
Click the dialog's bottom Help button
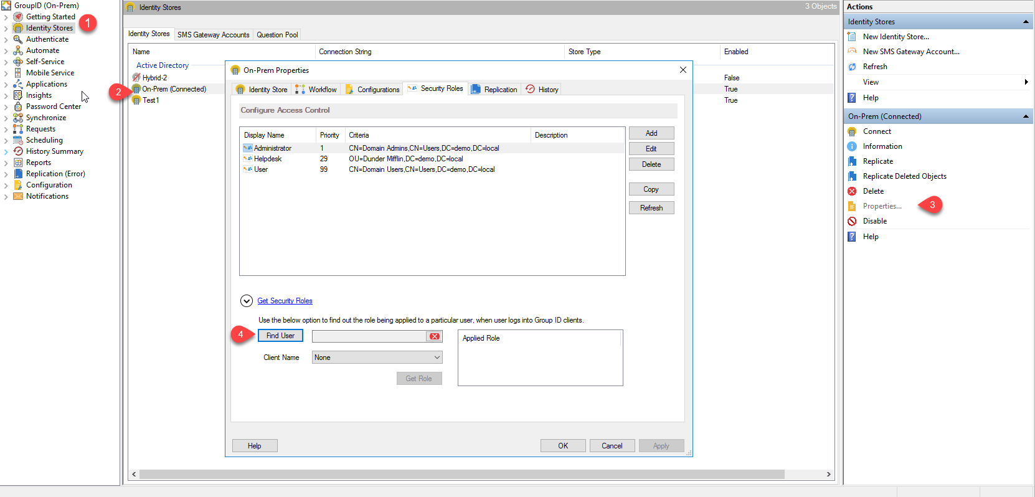(255, 446)
